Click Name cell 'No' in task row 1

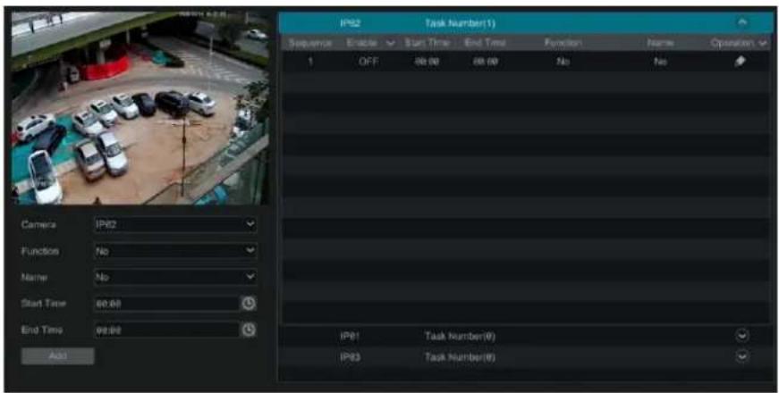point(661,62)
